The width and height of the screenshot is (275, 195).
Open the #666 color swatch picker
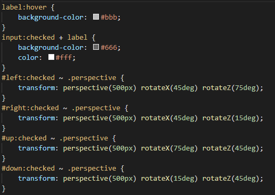(96, 47)
